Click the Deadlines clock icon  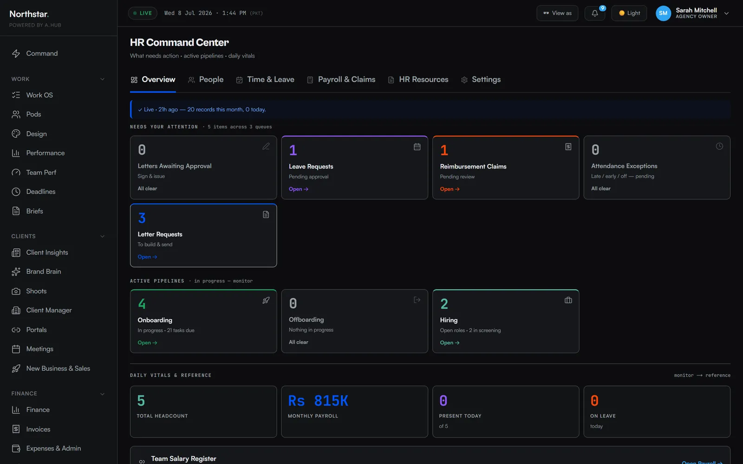click(16, 192)
